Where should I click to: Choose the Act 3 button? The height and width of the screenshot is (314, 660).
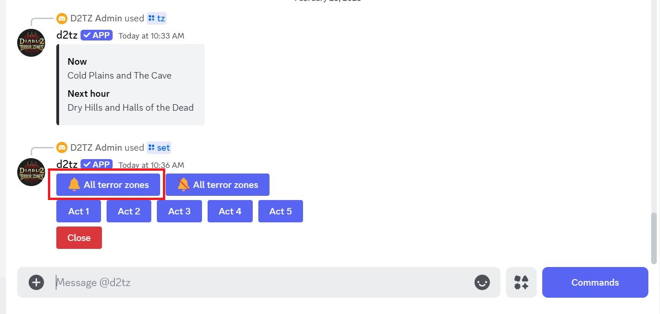click(x=179, y=211)
